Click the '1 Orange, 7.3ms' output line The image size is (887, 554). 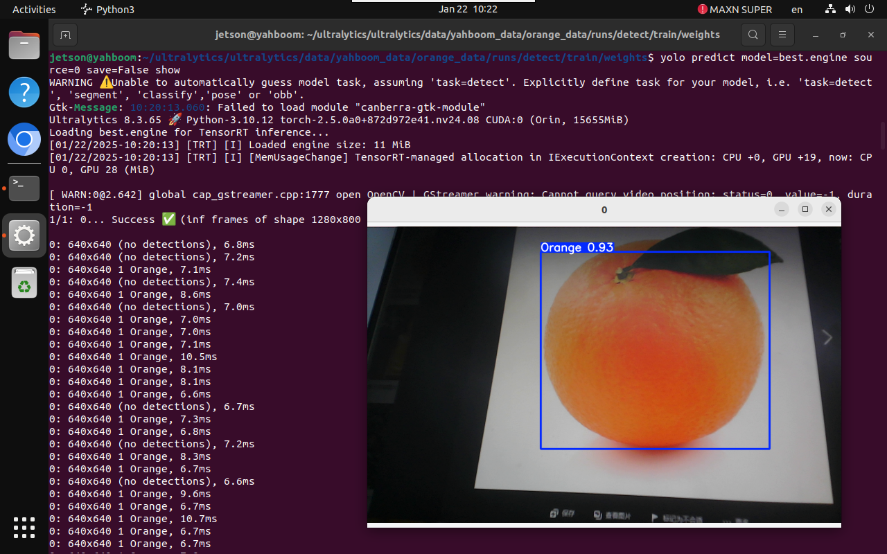point(130,419)
